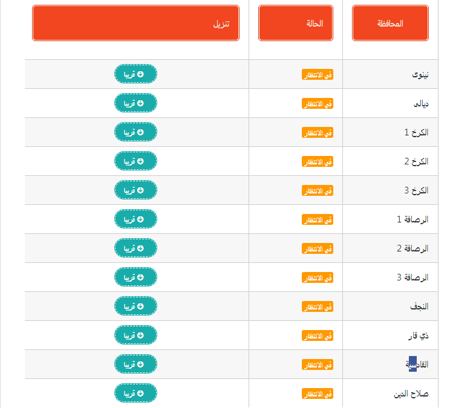450x408 pixels.
Task: Click the في الانتظار badge for صلاح الدين
Action: click(x=318, y=393)
